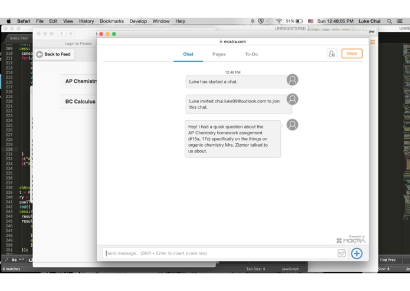Click the Meet button
The image size is (410, 291).
352,54
